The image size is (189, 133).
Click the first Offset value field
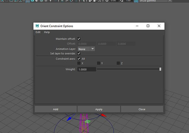point(87,44)
